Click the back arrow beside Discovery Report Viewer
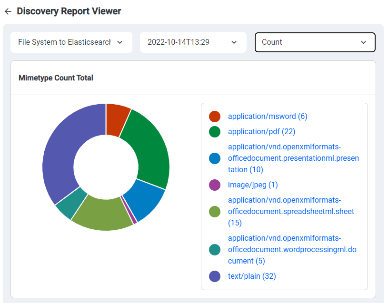388x303 pixels. point(8,11)
